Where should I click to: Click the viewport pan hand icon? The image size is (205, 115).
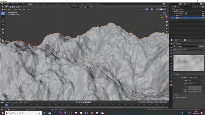point(167,25)
